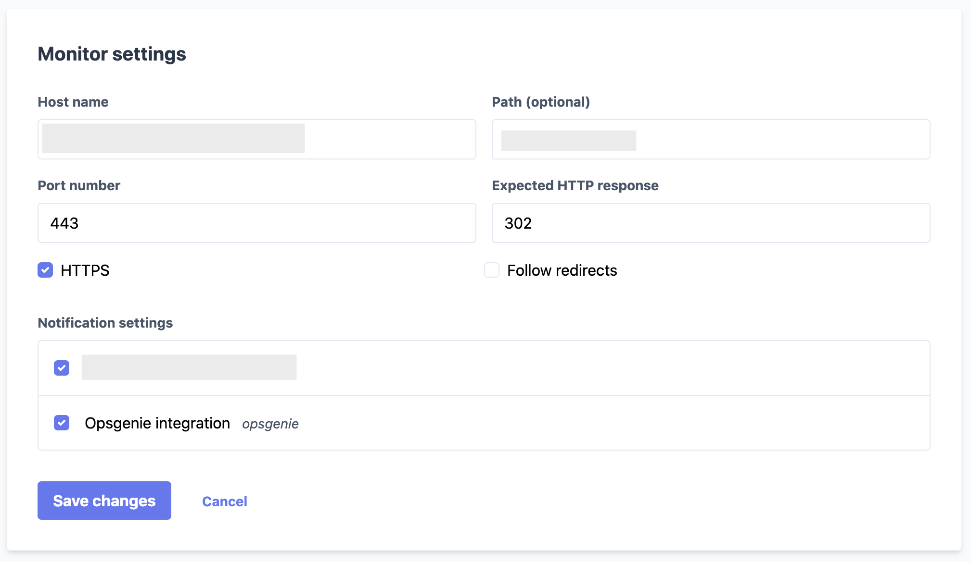Click the first notification settings row
Viewport: 971px width, 562px height.
pos(485,367)
